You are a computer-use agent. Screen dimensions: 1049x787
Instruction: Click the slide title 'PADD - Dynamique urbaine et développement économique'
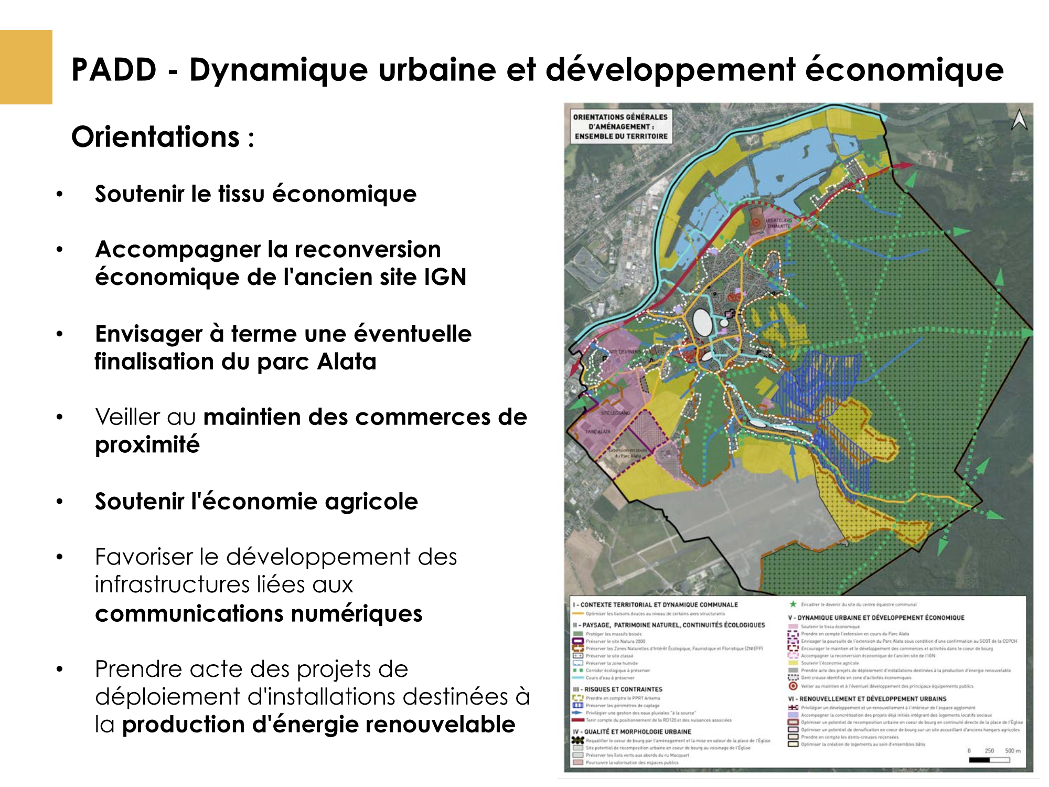[537, 69]
